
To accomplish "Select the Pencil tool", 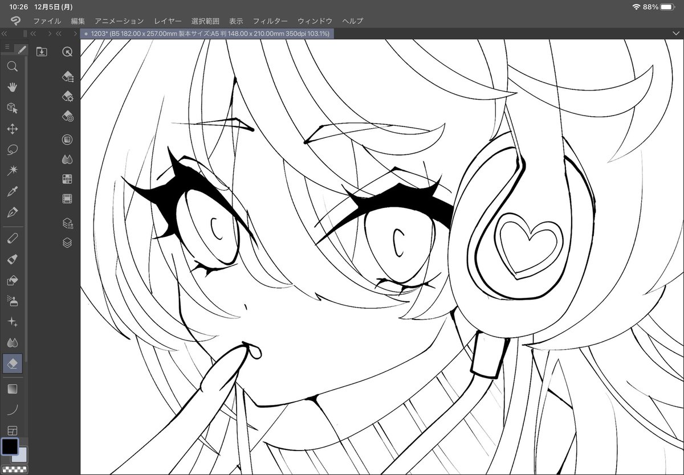I will pos(12,238).
